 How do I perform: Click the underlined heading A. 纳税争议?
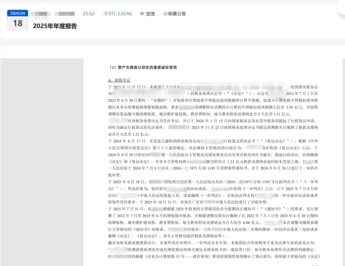119,80
